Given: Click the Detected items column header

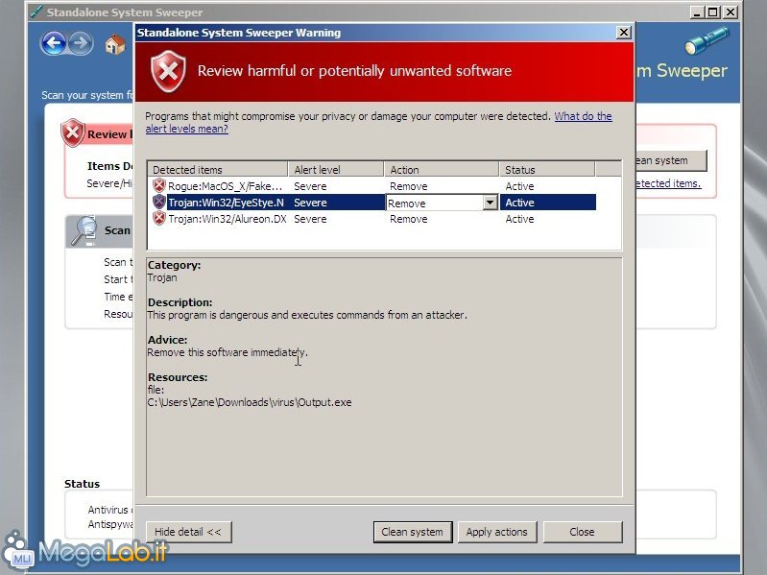Looking at the screenshot, I should [x=218, y=169].
